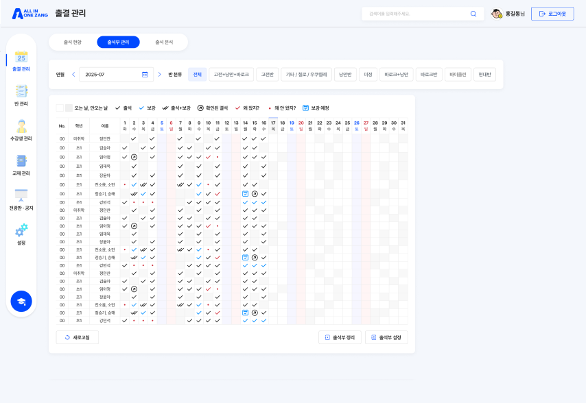Filter by 고전반 class
Viewport: 586px width, 403px height.
(267, 75)
